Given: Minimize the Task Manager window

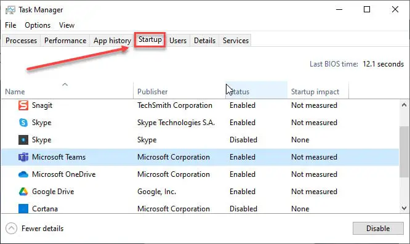Looking at the screenshot, I should point(339,9).
